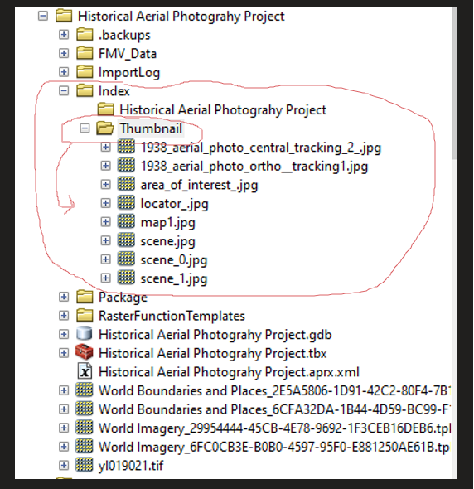Click folder icon of Historical Aerial Photograhy Project under Index
This screenshot has height=489, width=474.
click(x=105, y=109)
